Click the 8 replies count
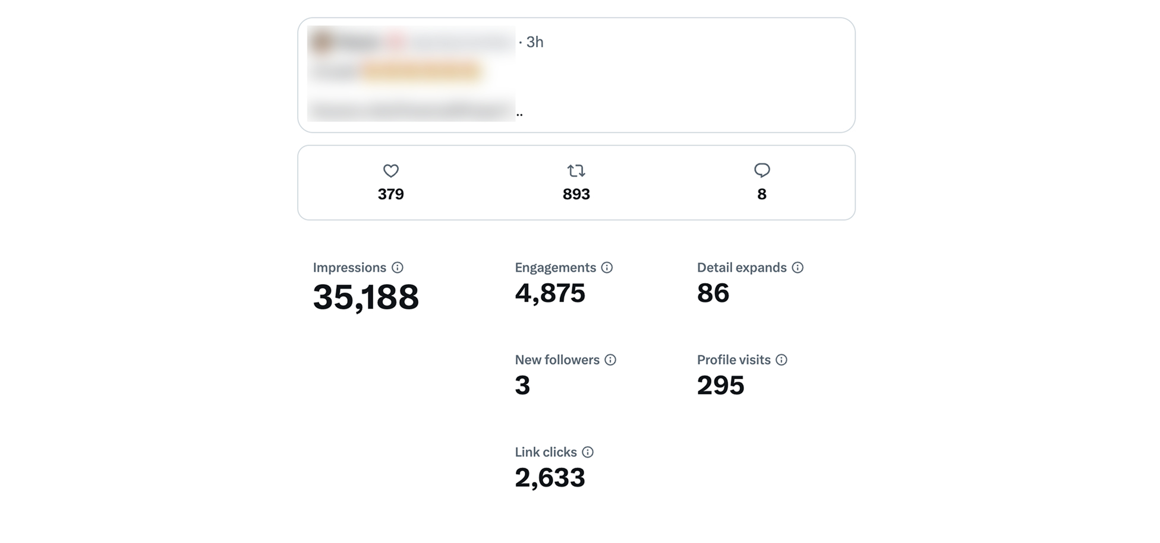 762,194
